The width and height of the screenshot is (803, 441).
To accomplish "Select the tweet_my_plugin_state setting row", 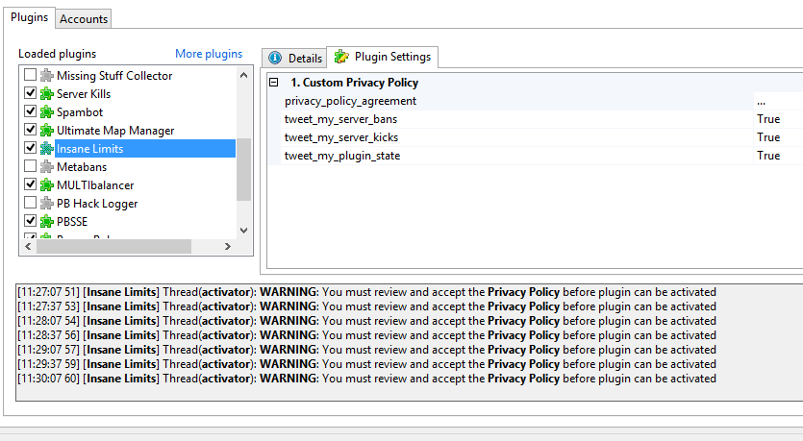I will pyautogui.click(x=342, y=156).
